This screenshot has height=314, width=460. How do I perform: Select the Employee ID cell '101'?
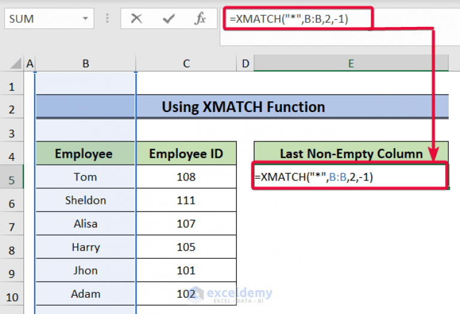(186, 270)
